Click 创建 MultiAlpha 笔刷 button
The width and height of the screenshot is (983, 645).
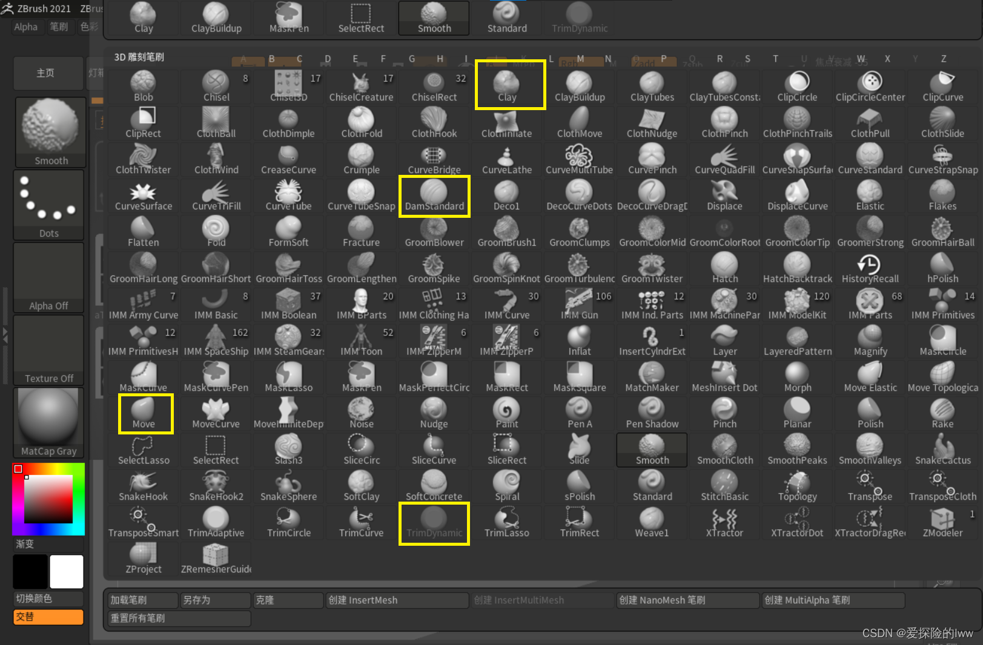point(833,600)
